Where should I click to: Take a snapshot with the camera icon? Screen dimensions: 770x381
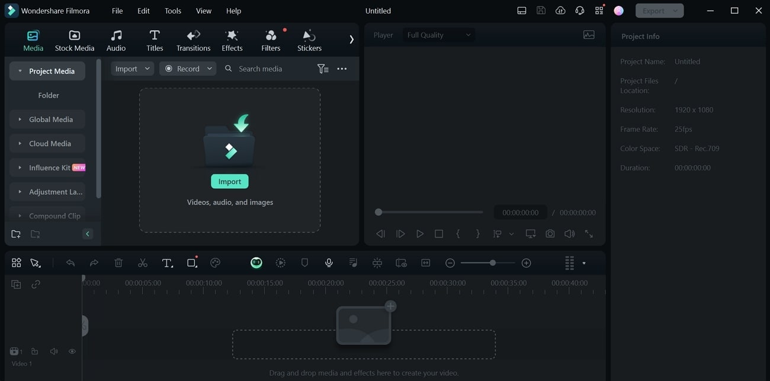point(550,233)
